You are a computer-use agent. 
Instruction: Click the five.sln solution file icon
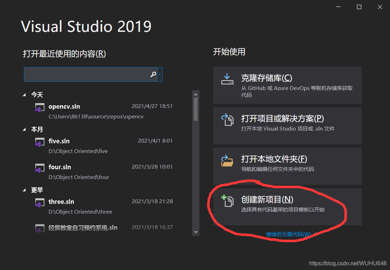click(40, 142)
